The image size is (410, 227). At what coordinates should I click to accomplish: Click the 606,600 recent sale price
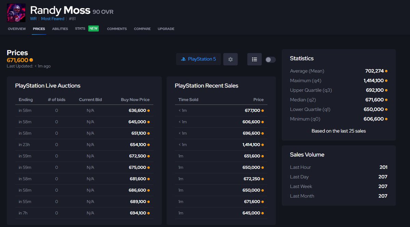251,122
